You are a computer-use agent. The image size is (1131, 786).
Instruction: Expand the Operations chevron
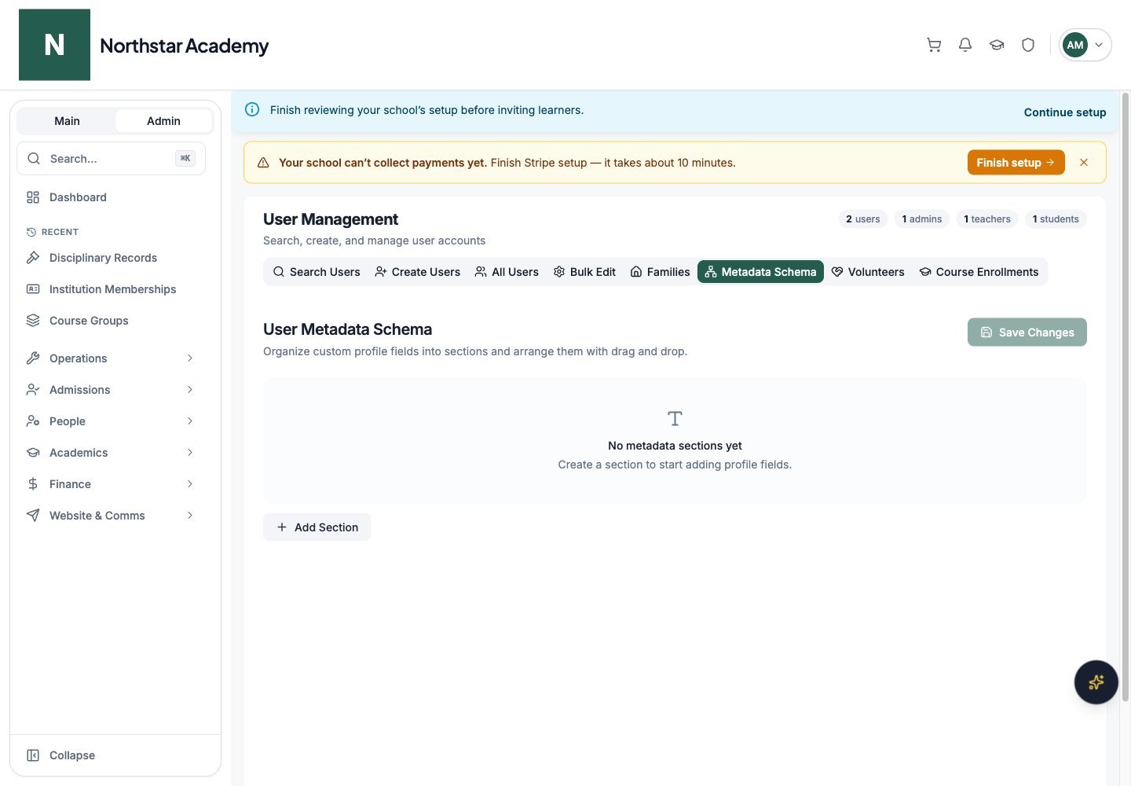[x=190, y=358]
